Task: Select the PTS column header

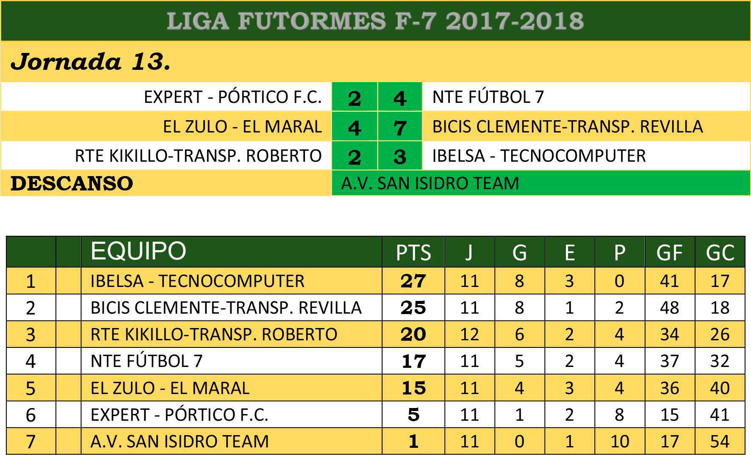Action: click(413, 253)
